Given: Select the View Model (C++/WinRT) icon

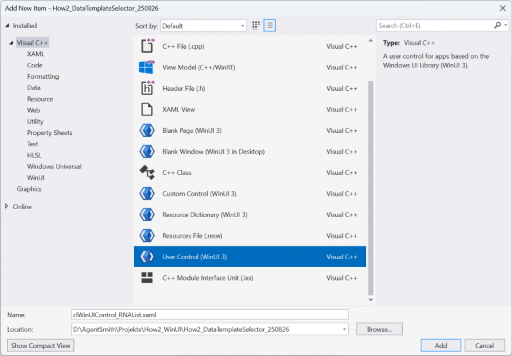Looking at the screenshot, I should [x=147, y=67].
